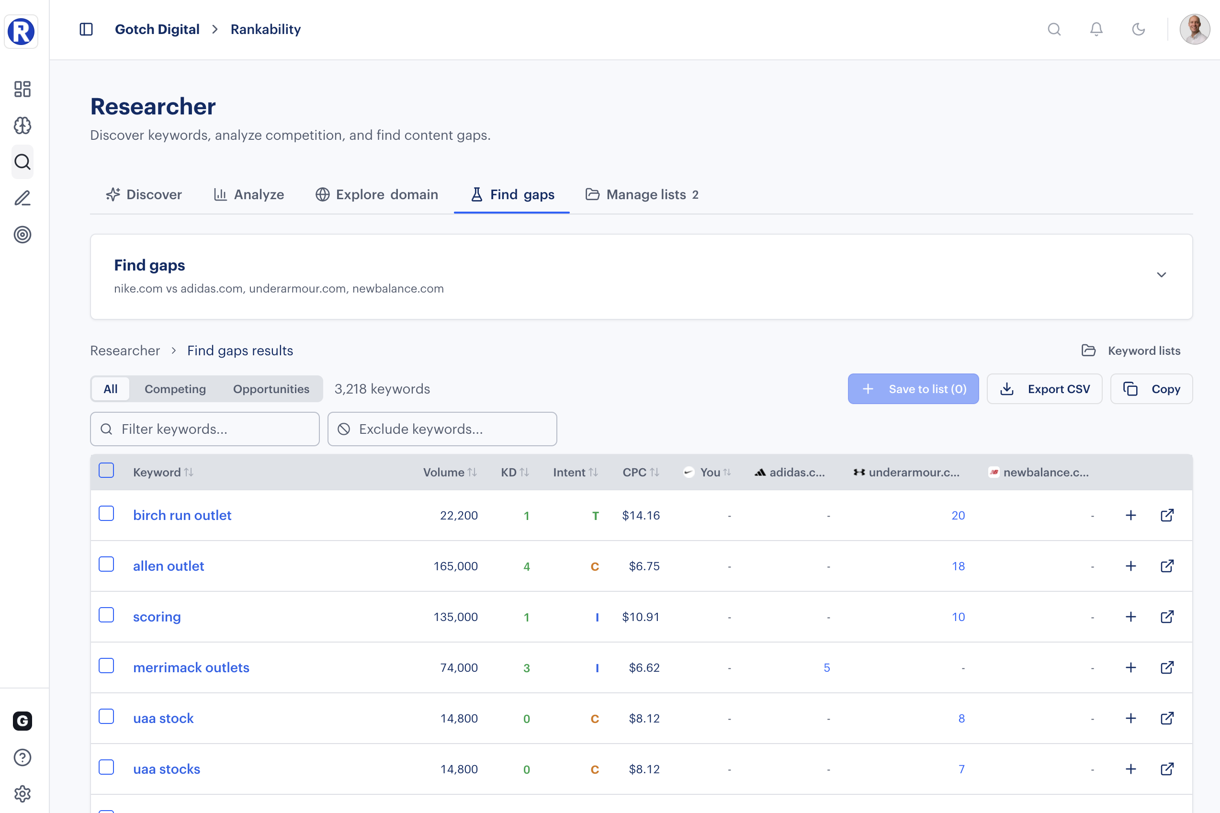The width and height of the screenshot is (1220, 813).
Task: Show All keywords filter
Action: [111, 389]
